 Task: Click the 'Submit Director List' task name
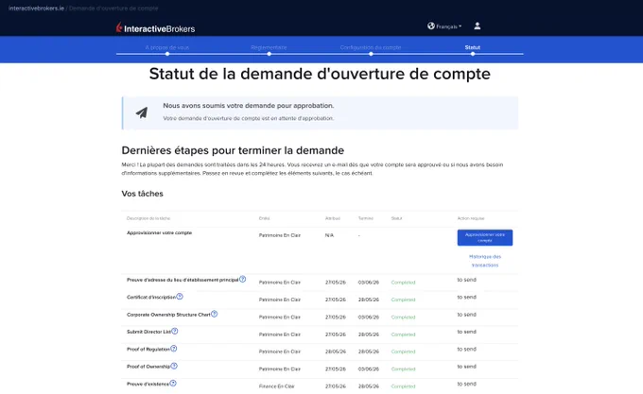point(148,333)
